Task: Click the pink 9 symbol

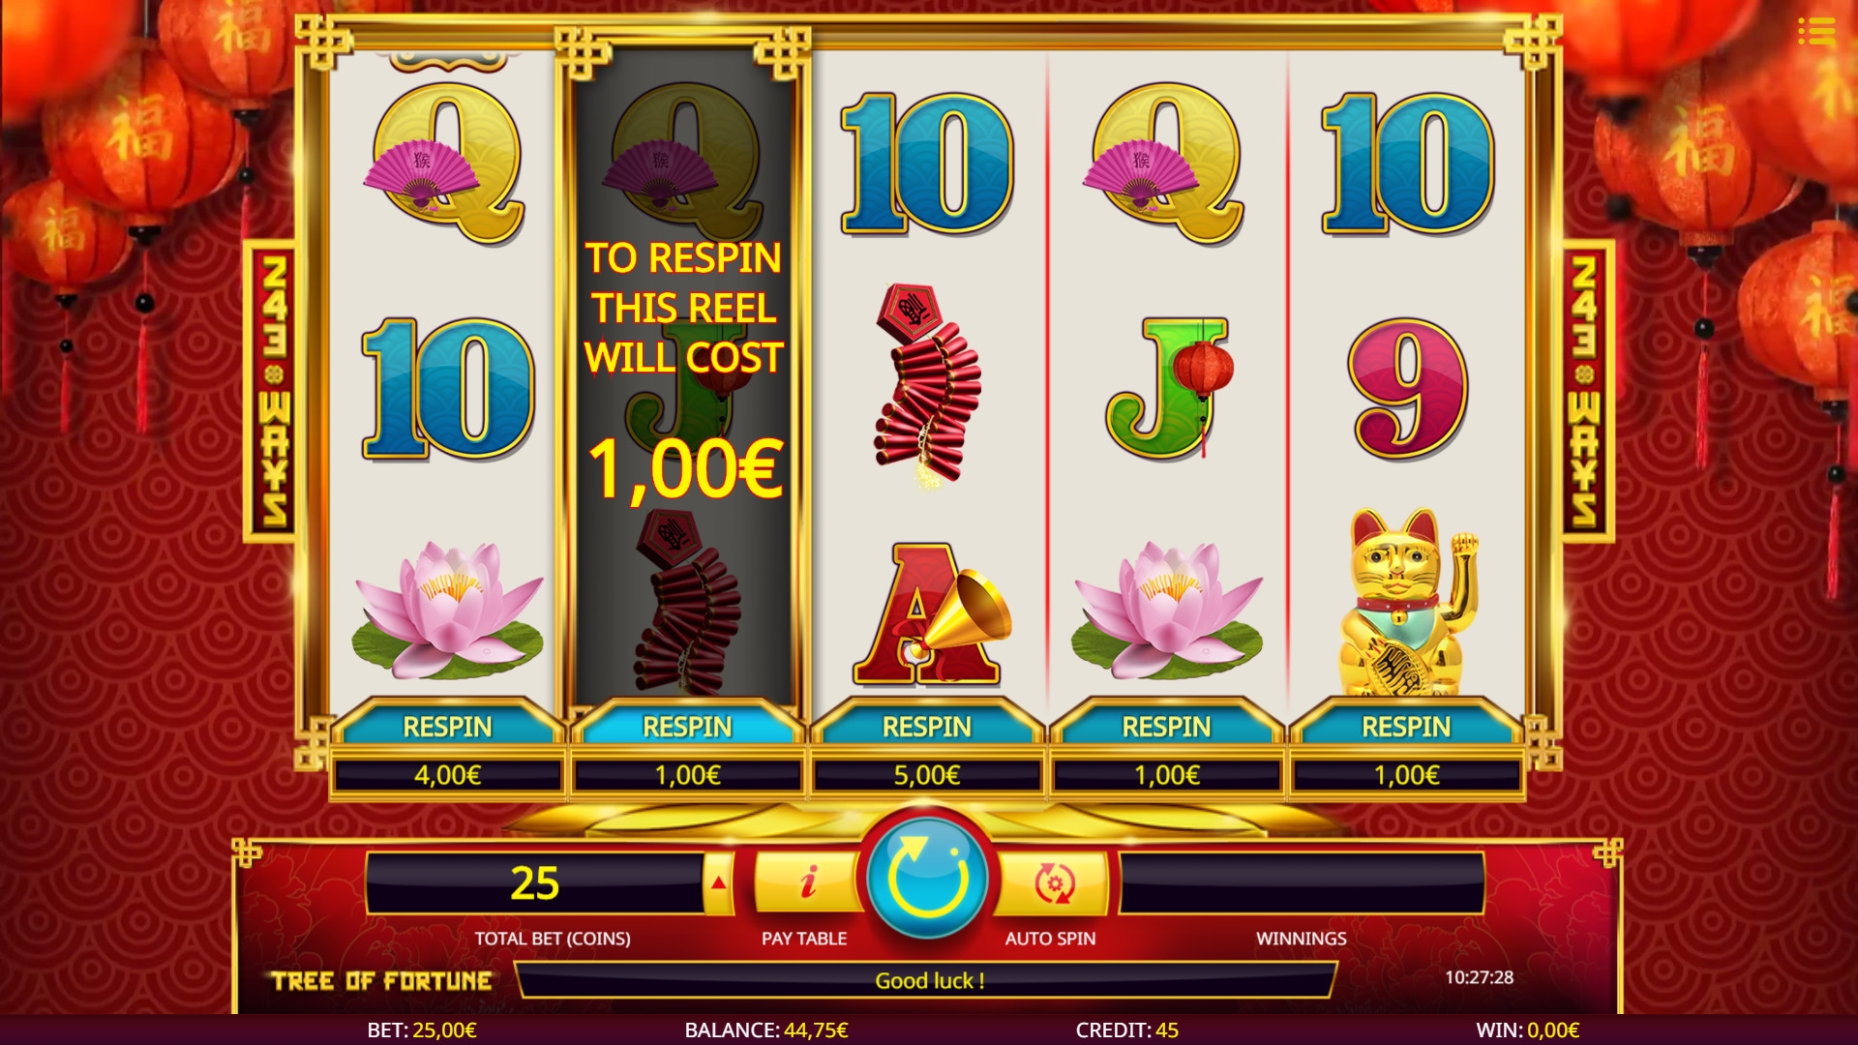Action: pos(1408,389)
